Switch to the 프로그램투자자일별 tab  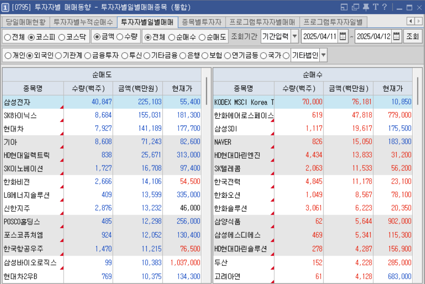point(333,22)
